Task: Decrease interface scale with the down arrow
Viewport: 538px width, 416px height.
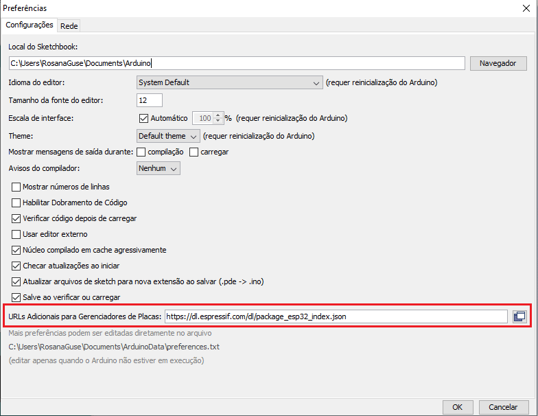Action: (x=218, y=121)
